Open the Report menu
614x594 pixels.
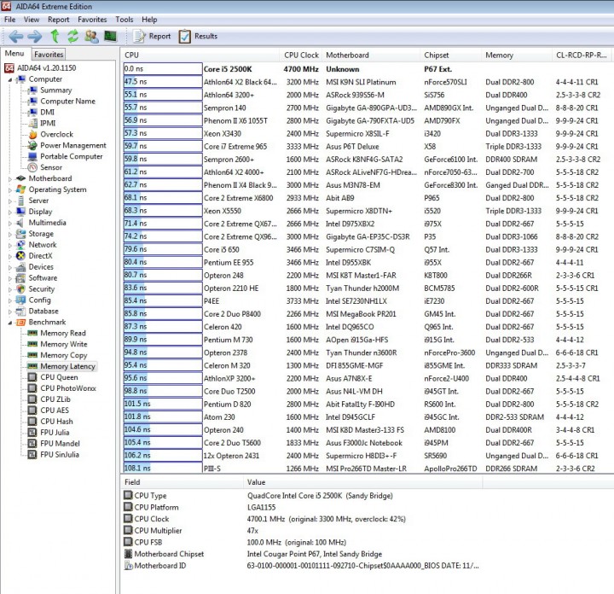pos(58,20)
